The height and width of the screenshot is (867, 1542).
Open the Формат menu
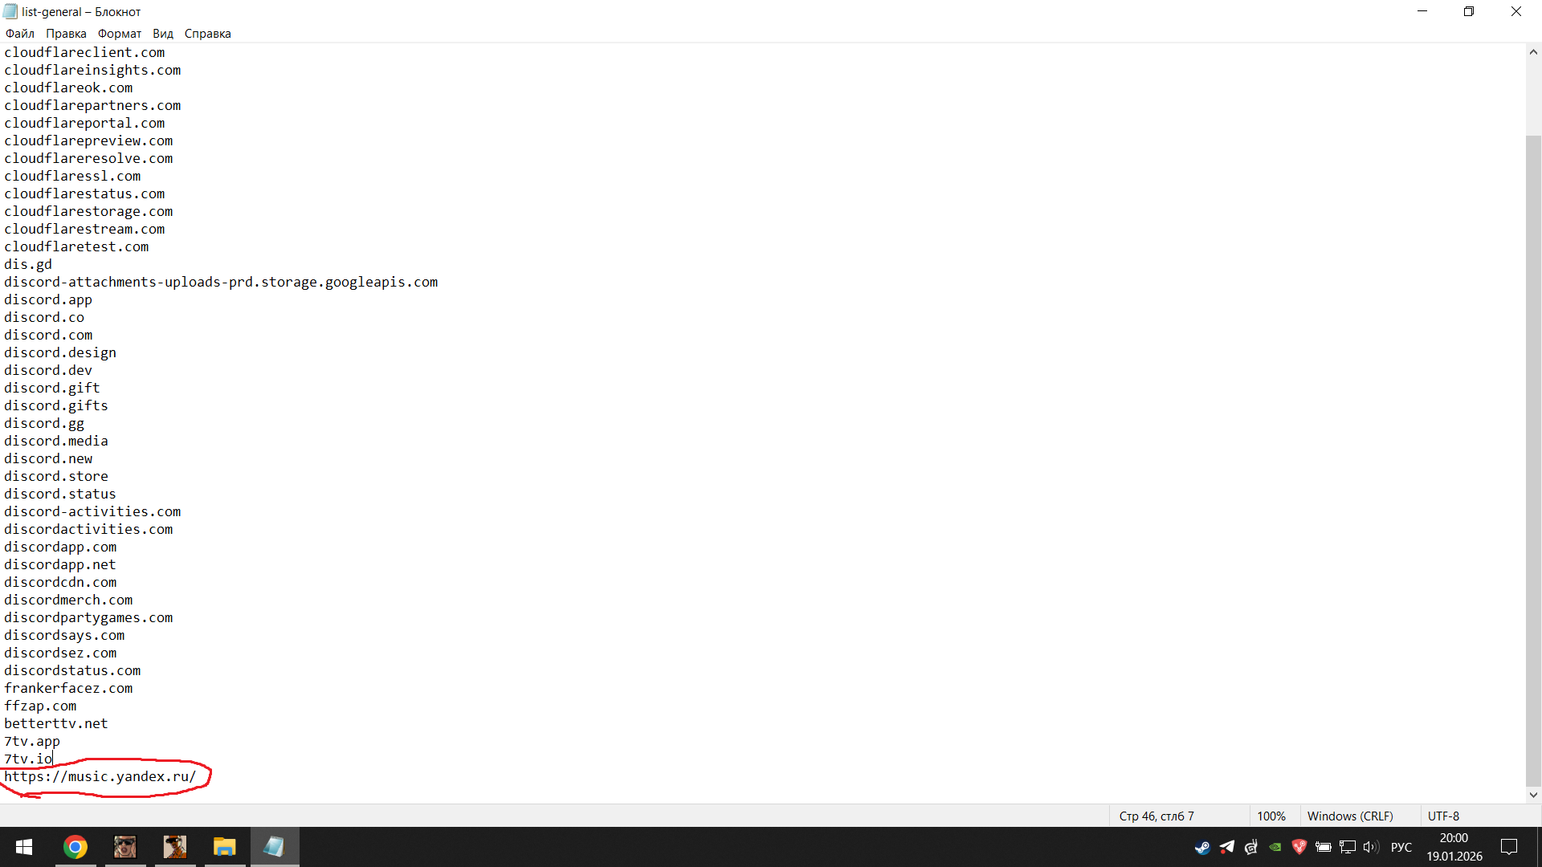[119, 34]
